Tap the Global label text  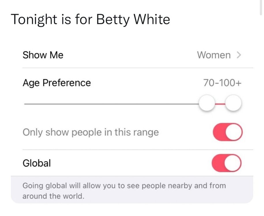(37, 163)
